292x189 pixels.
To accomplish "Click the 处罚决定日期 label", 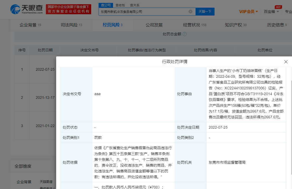I will pos(188,127).
